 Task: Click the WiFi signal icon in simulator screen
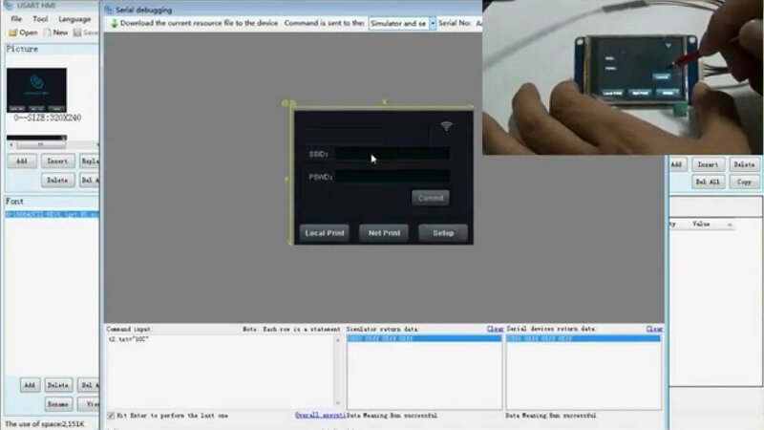[446, 126]
